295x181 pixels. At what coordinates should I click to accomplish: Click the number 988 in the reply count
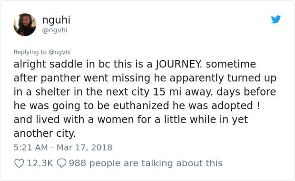point(78,163)
